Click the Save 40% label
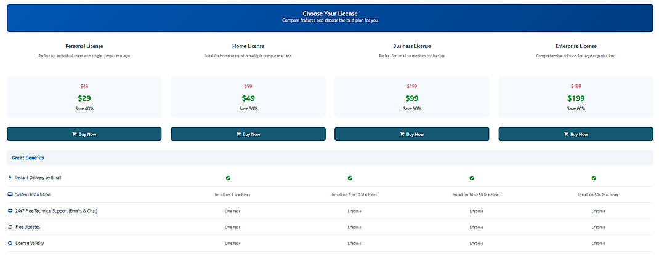 click(84, 109)
